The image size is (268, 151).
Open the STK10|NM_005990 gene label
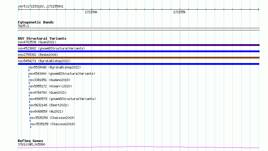[x=32, y=144]
